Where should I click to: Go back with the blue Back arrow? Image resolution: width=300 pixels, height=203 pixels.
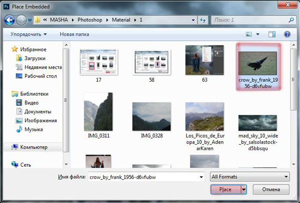point(9,20)
